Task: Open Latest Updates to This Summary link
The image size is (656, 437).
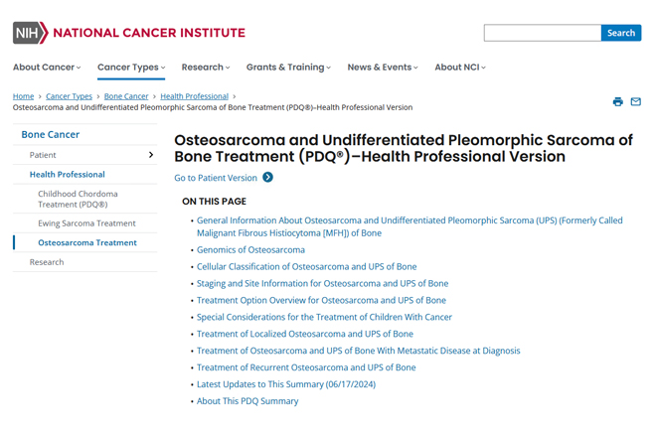Action: click(286, 384)
